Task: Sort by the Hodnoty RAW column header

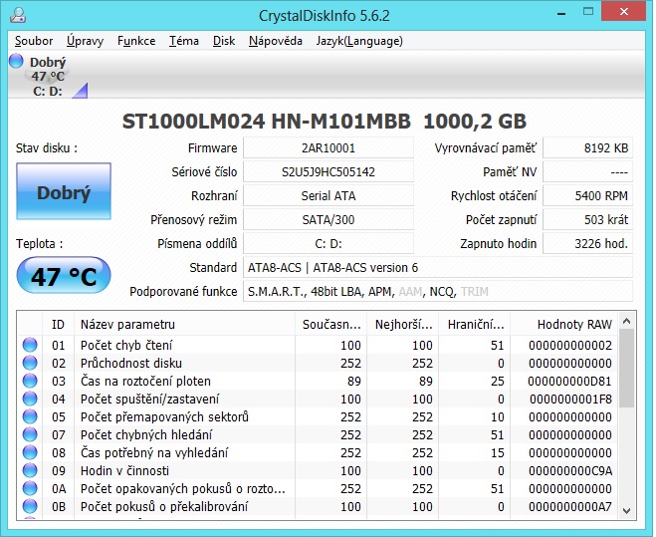Action: coord(573,324)
